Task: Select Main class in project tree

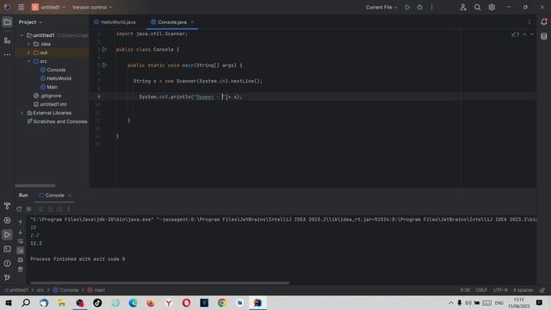Action: click(x=49, y=87)
